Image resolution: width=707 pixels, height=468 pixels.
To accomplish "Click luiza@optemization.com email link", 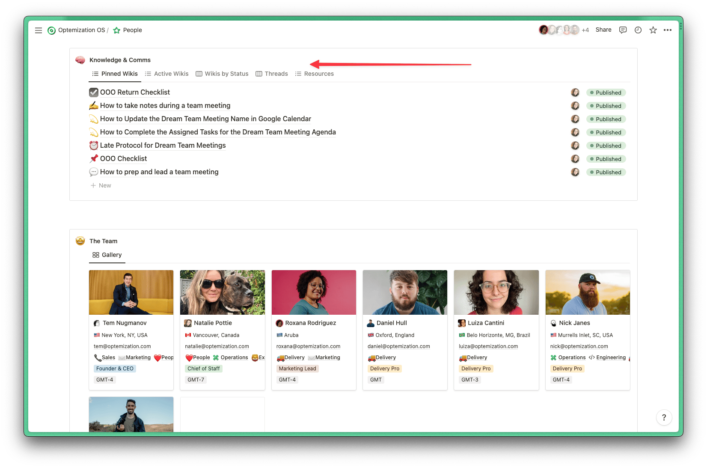I will (488, 346).
